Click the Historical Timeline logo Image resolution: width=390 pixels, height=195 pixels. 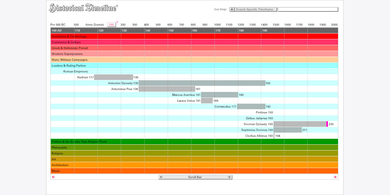tap(83, 8)
